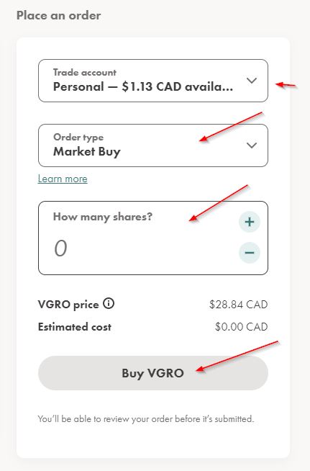Focus the How many shares field
The height and width of the screenshot is (471, 310).
153,238
